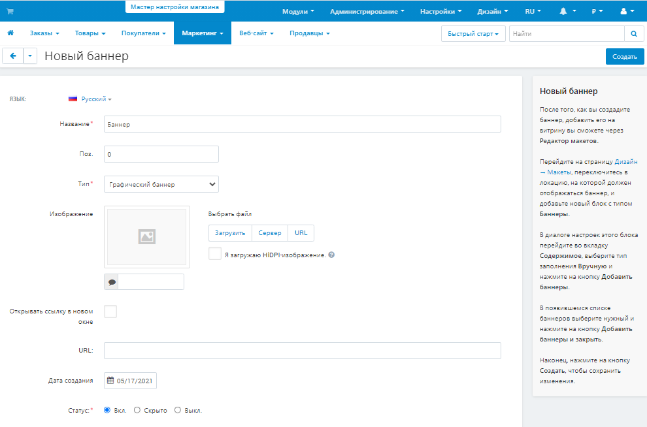Open the Модули top menu

pos(298,11)
